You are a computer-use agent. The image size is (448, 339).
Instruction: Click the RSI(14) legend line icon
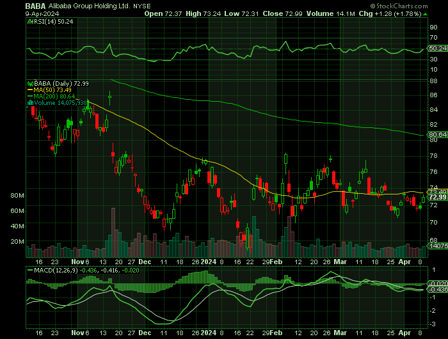(x=30, y=22)
